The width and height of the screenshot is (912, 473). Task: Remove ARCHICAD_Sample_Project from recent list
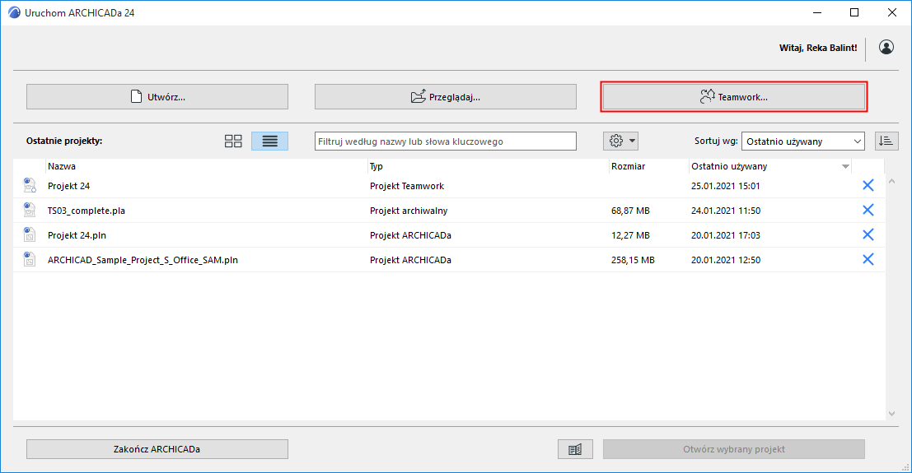(x=868, y=259)
